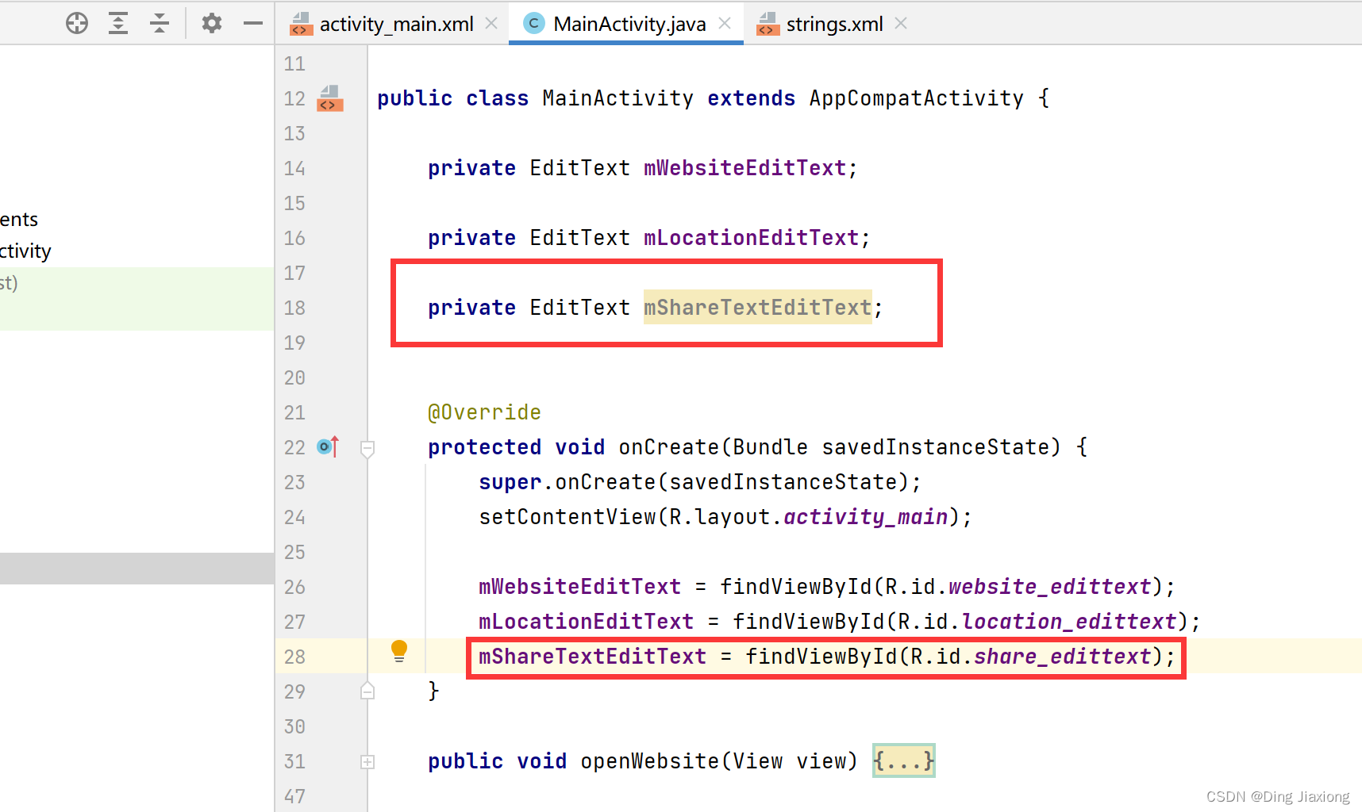
Task: Close the MainActivity.java tab
Action: coord(725,23)
